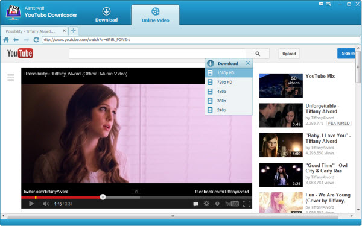The image size is (362, 226).
Task: Click the Unforgettable - Tiffany Alvord title
Action: (322, 108)
